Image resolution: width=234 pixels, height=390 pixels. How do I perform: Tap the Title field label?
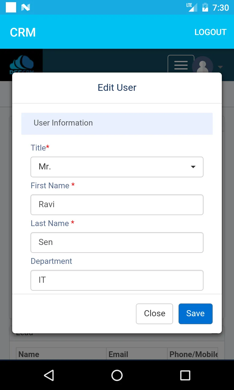[40, 148]
